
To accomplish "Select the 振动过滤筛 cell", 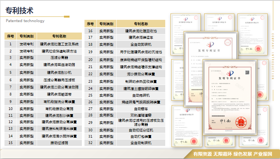I will 59,143.
